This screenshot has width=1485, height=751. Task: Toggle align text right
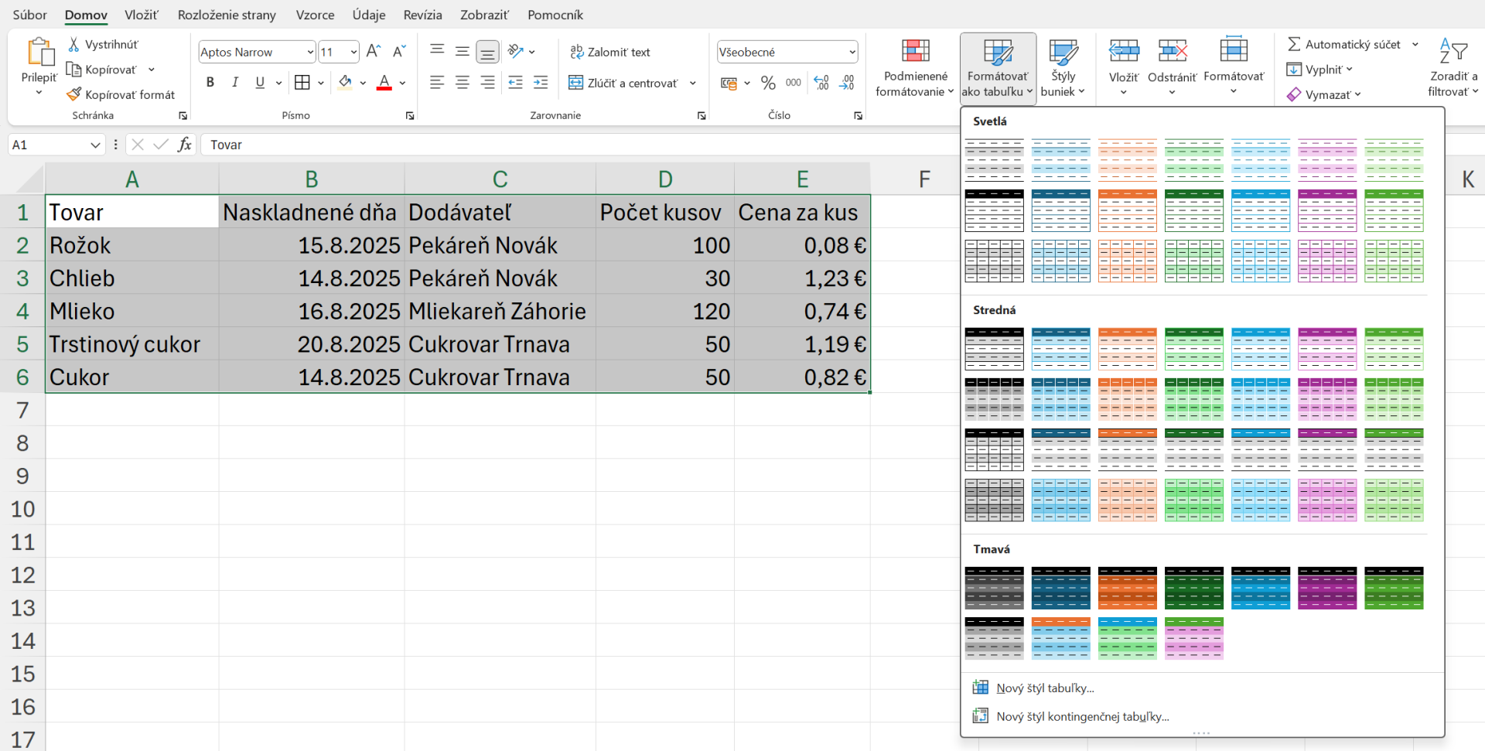[487, 82]
